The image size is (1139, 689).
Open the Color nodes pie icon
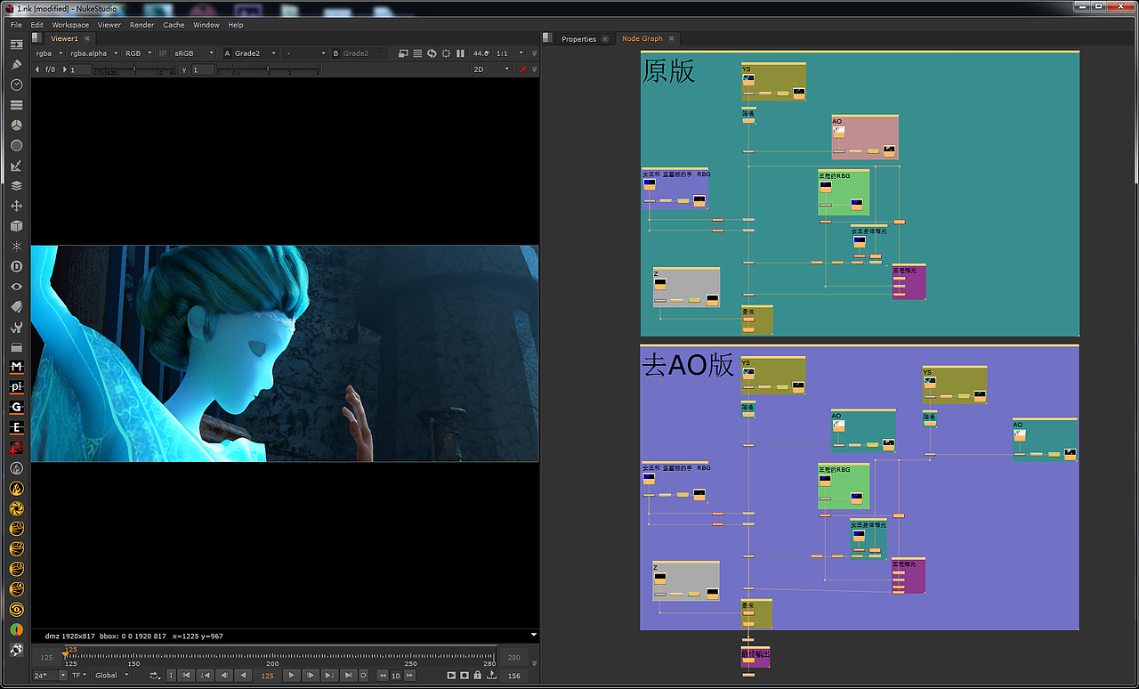(x=16, y=126)
